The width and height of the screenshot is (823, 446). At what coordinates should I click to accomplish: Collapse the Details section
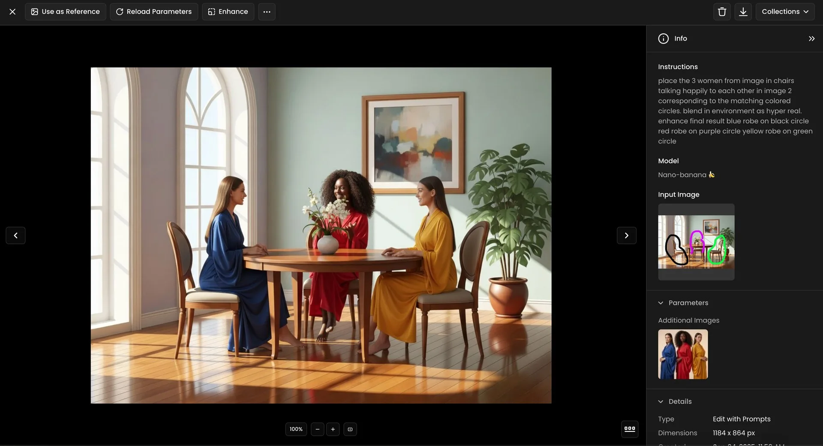point(661,401)
